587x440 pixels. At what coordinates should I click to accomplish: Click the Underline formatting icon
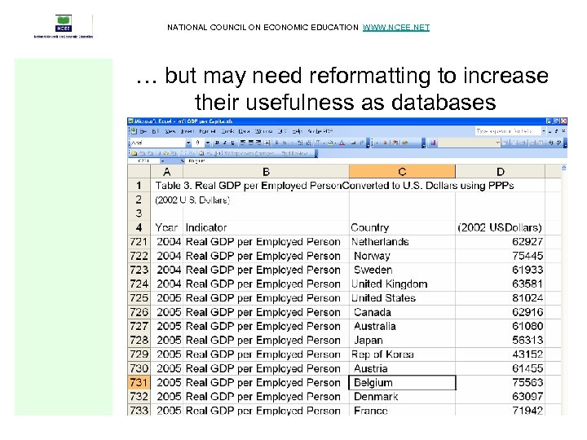[232, 142]
